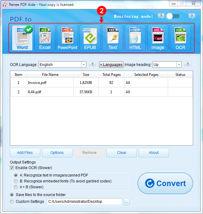Click the Add Files button
The height and width of the screenshot is (214, 203).
tap(25, 153)
